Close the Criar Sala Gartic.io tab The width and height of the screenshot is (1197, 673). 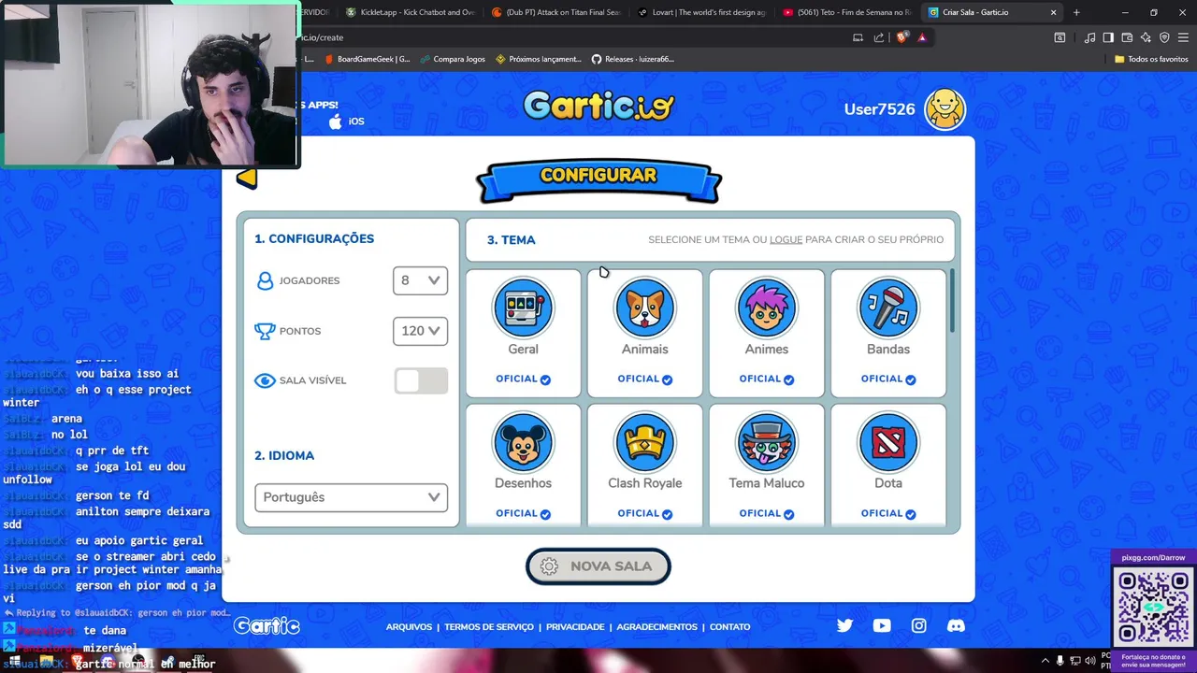click(1053, 12)
